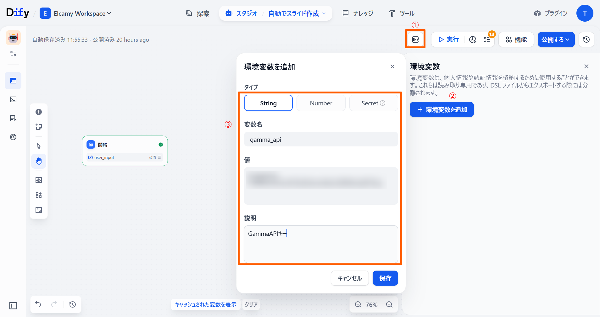The width and height of the screenshot is (600, 317).
Task: Select the hand pan tool
Action: point(39,161)
